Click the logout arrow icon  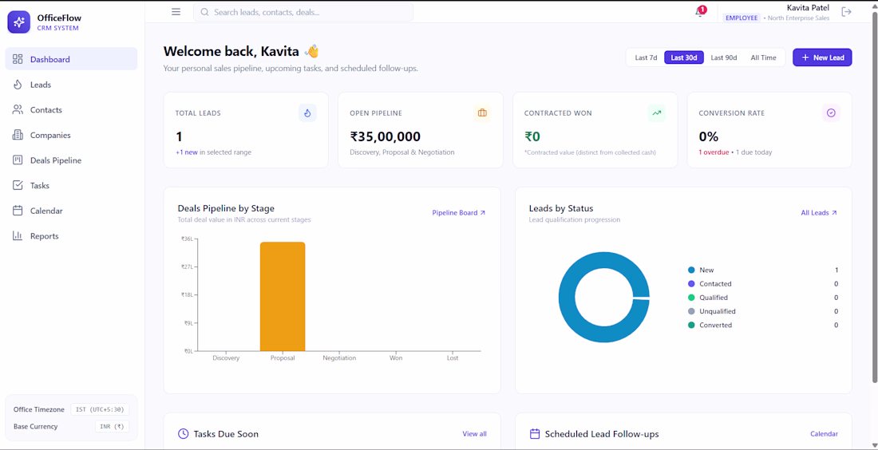[x=847, y=12]
